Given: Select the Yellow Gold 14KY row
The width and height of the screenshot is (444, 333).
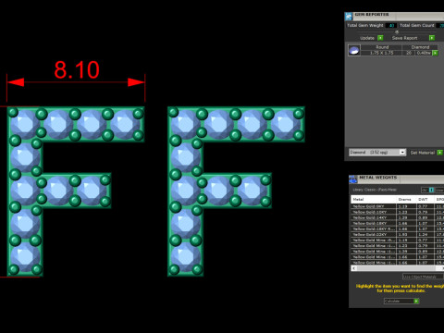Looking at the screenshot, I should tap(397, 217).
